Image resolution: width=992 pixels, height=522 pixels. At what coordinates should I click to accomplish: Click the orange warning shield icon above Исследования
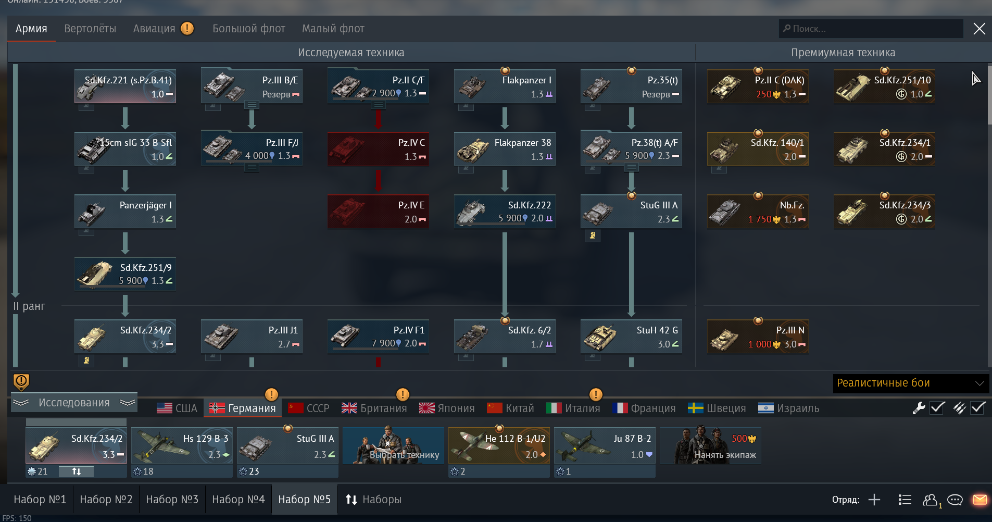(x=21, y=382)
